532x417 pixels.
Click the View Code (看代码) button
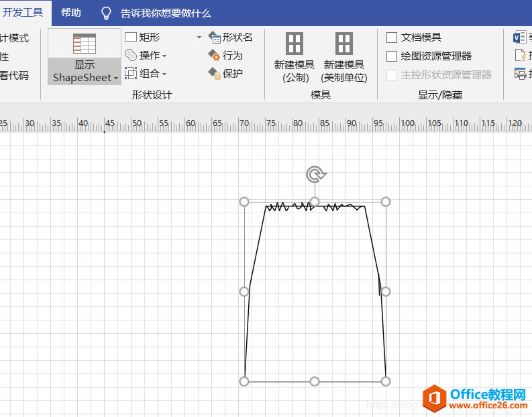click(x=14, y=75)
